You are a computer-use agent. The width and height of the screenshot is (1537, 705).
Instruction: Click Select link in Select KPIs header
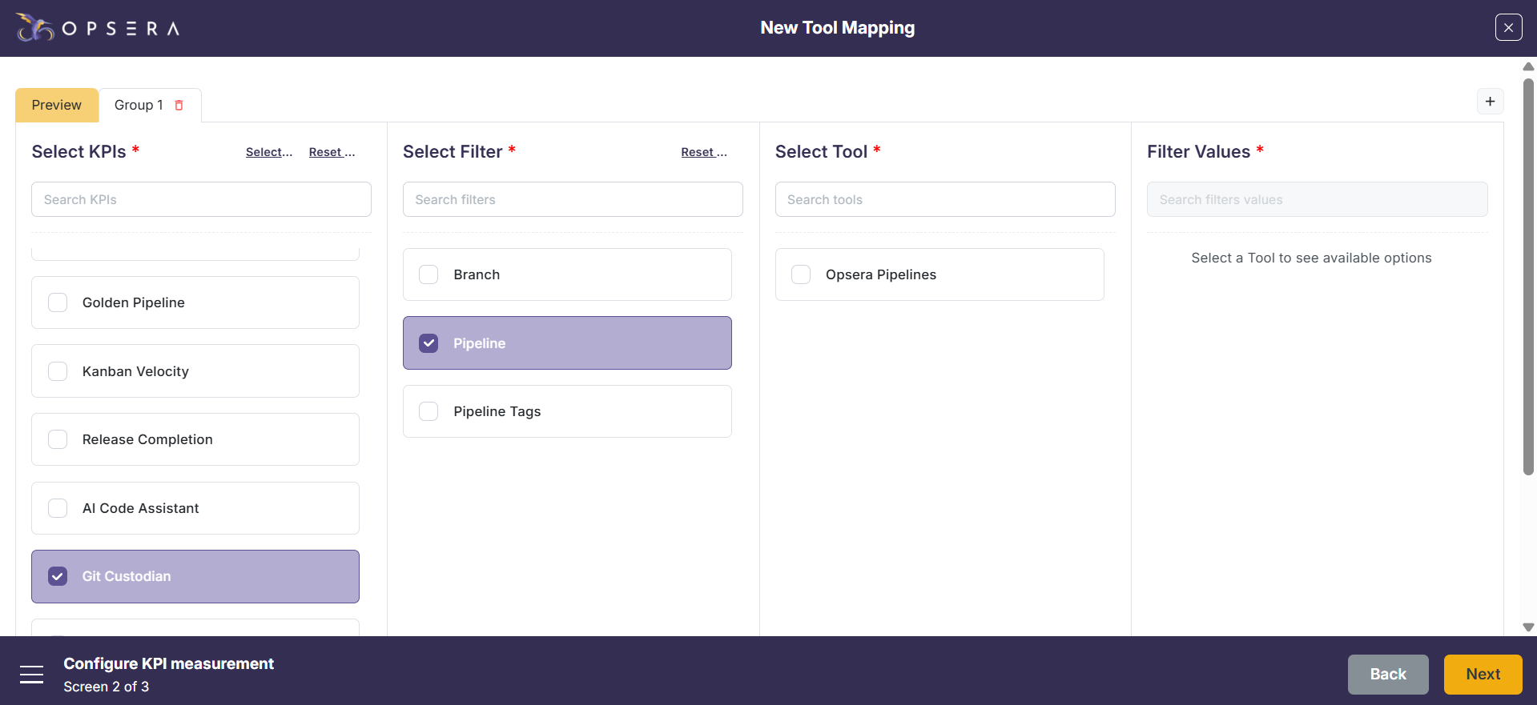(x=268, y=152)
